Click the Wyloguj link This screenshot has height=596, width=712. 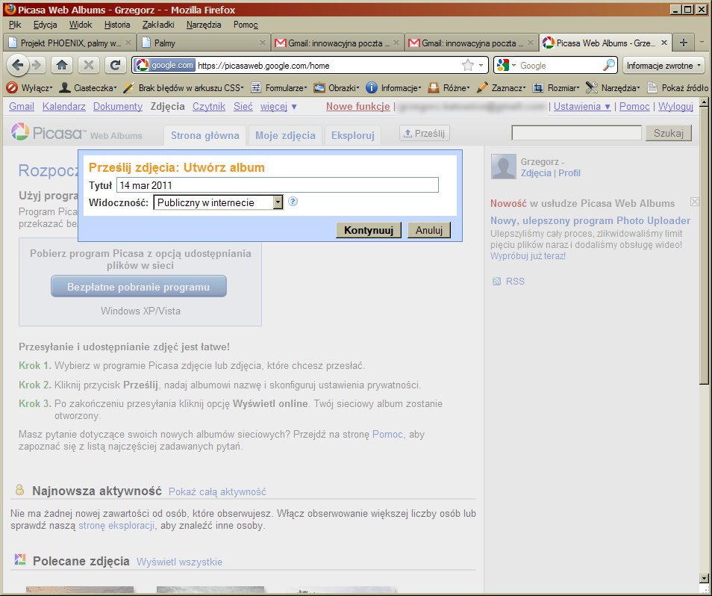point(675,106)
